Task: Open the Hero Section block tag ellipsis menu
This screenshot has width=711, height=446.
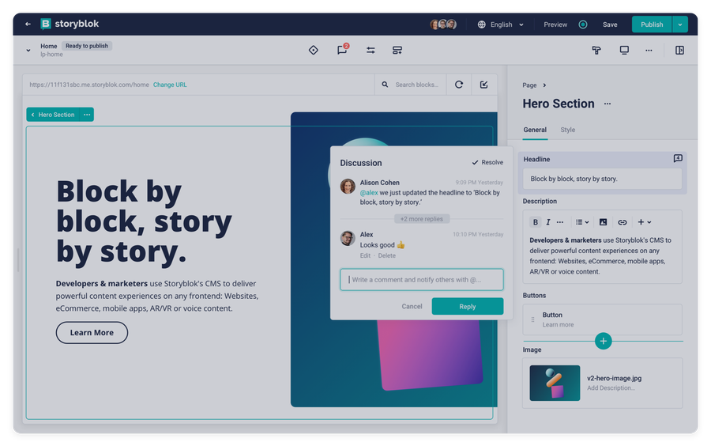Action: pyautogui.click(x=87, y=115)
